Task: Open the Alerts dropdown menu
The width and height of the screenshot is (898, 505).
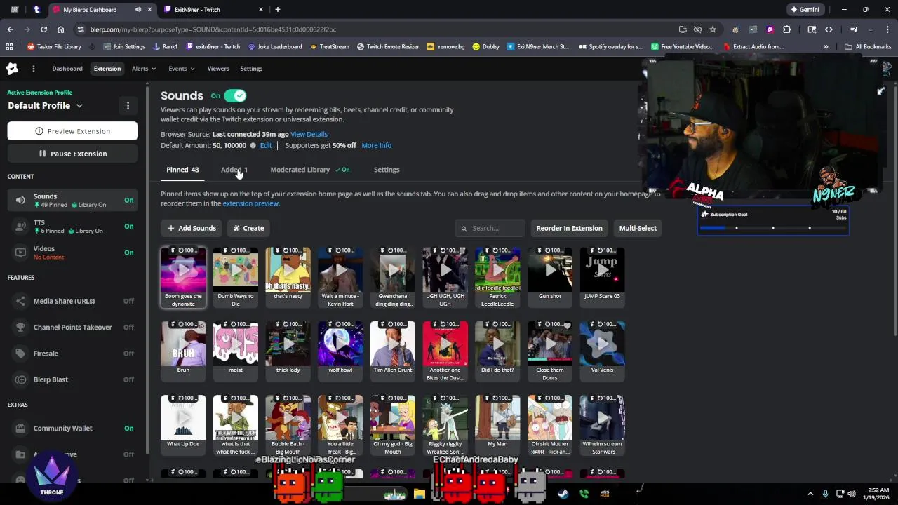Action: coord(144,69)
